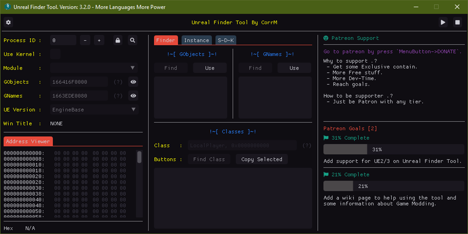Toggle the eye icon next to GNames
The image size is (468, 234).
coord(133,96)
